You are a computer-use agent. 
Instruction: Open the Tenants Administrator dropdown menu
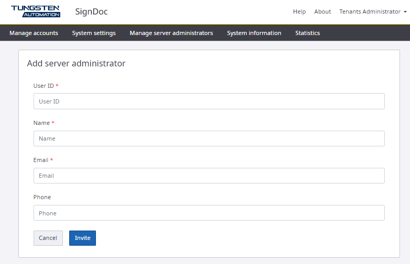[373, 12]
